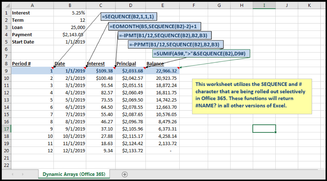Select the Period # header cell
327x181 pixels.
click(32, 64)
